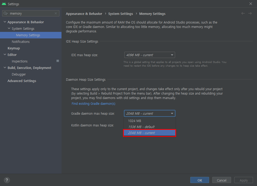The image size is (257, 186).
Task: Collapse the System Settings tree node
Action: pos(9,28)
